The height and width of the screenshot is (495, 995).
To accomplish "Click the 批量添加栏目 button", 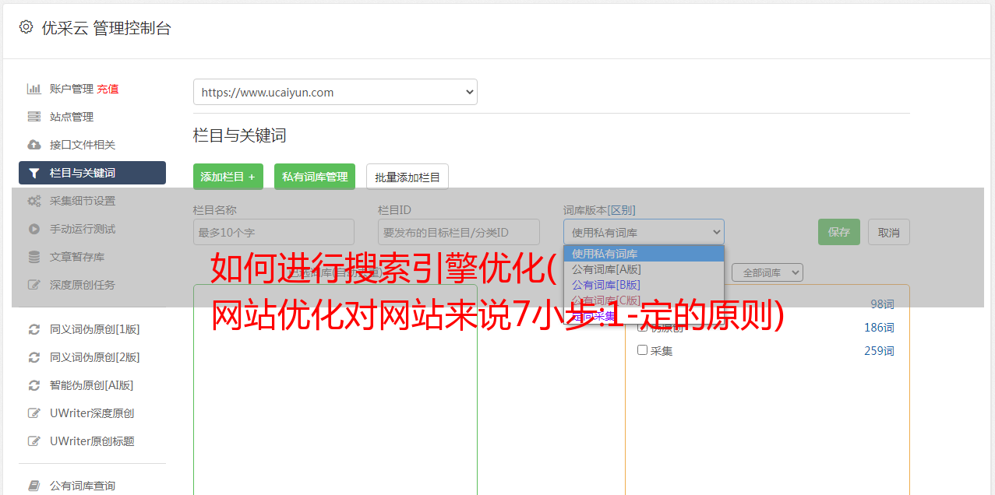I will (408, 177).
